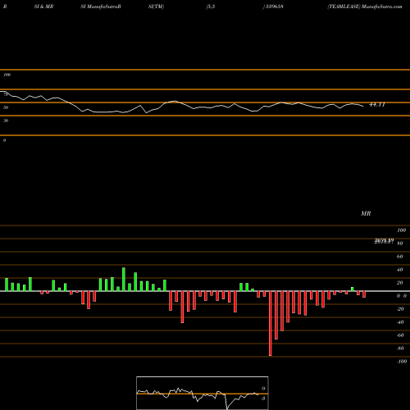Click the 'SI(TM)' header text

[156, 7]
